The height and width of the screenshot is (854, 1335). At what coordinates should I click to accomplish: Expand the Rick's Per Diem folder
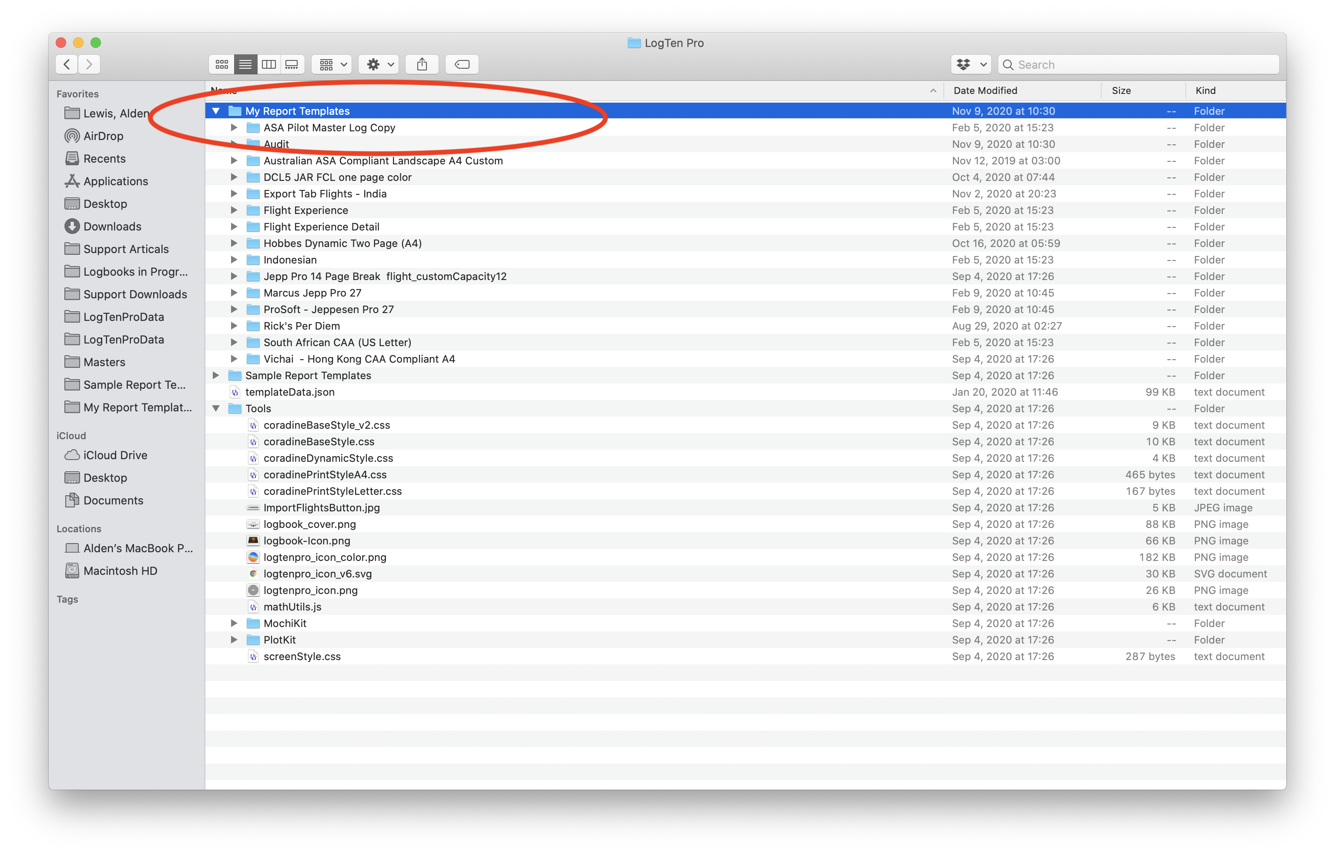[234, 326]
